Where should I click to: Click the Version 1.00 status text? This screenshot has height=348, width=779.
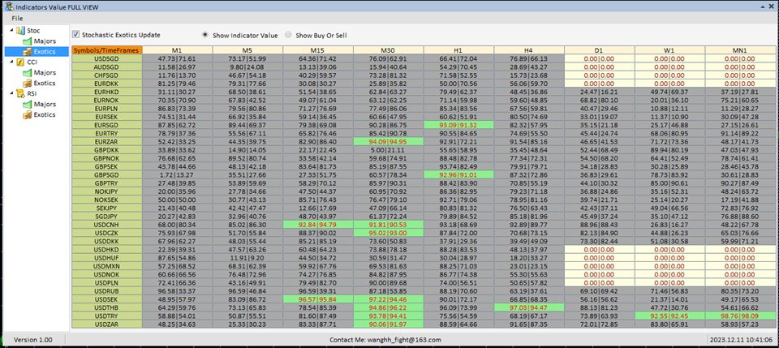click(32, 340)
